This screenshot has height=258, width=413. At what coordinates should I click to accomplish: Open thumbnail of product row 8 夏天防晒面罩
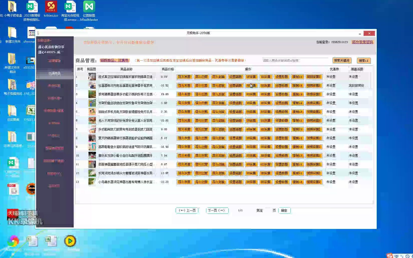click(x=92, y=138)
